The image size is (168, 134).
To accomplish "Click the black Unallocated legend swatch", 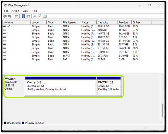I will tap(5, 123).
